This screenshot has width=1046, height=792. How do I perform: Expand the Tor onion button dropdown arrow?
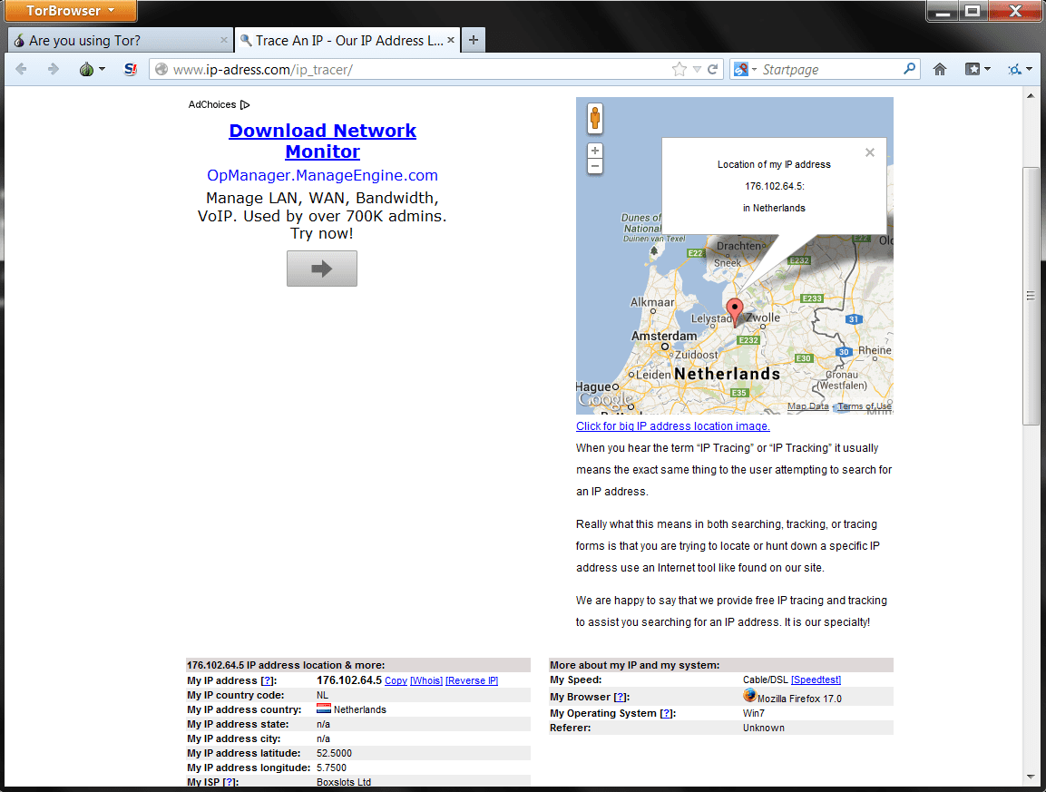[x=103, y=69]
